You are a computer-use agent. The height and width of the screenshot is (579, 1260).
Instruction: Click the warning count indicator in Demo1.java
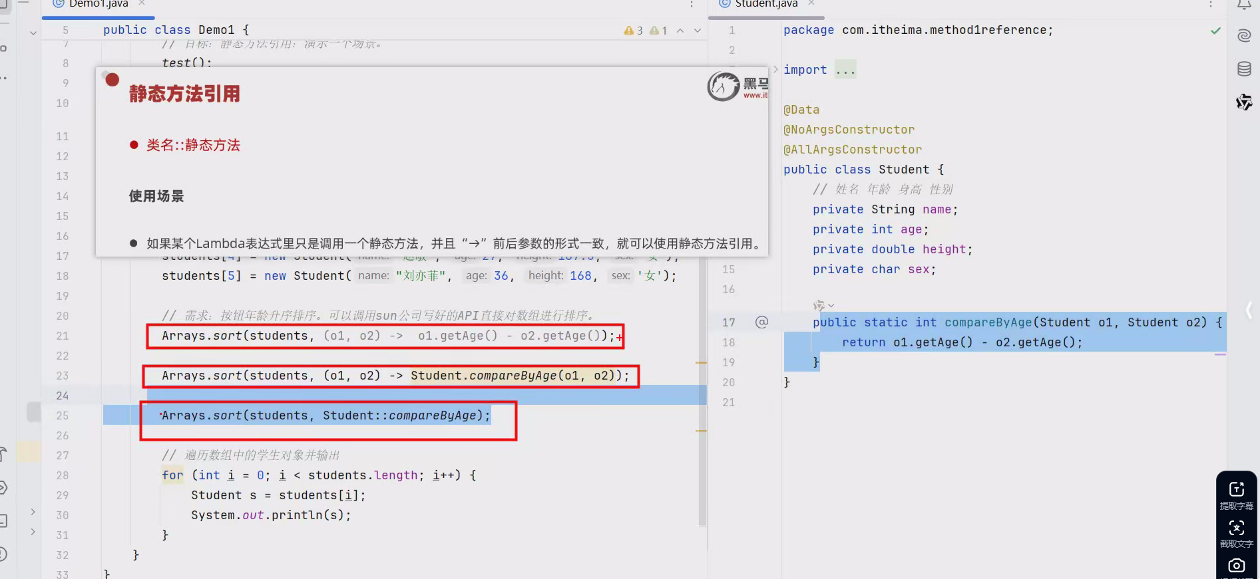point(633,31)
